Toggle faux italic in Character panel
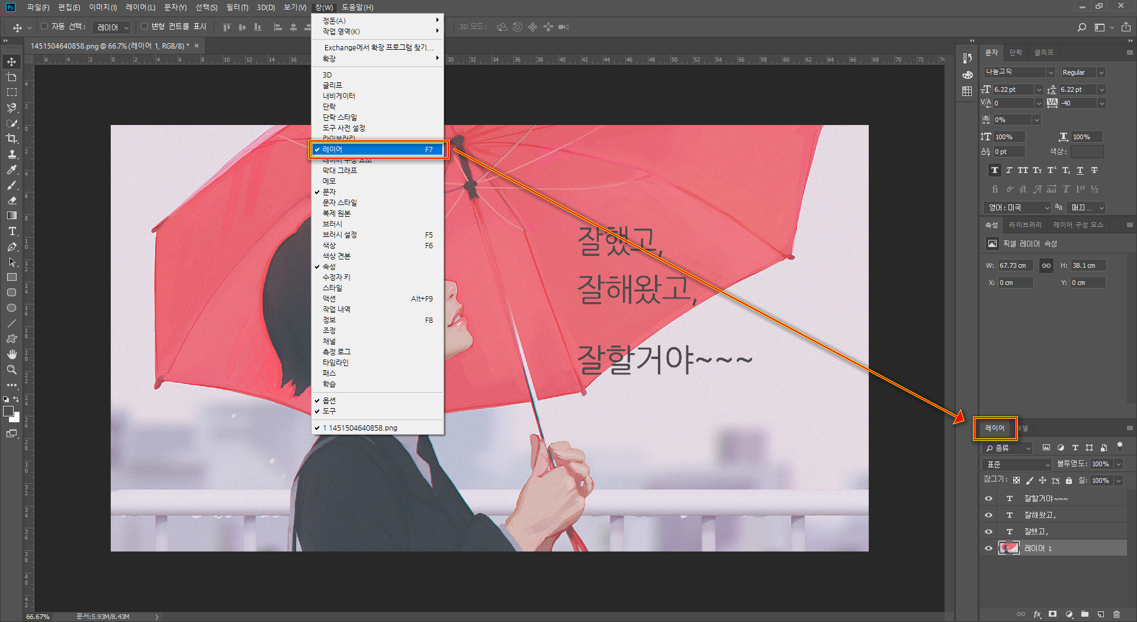 tap(1009, 170)
